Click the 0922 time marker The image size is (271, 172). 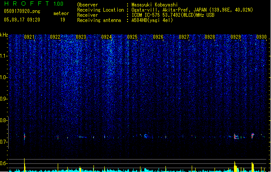(55, 37)
